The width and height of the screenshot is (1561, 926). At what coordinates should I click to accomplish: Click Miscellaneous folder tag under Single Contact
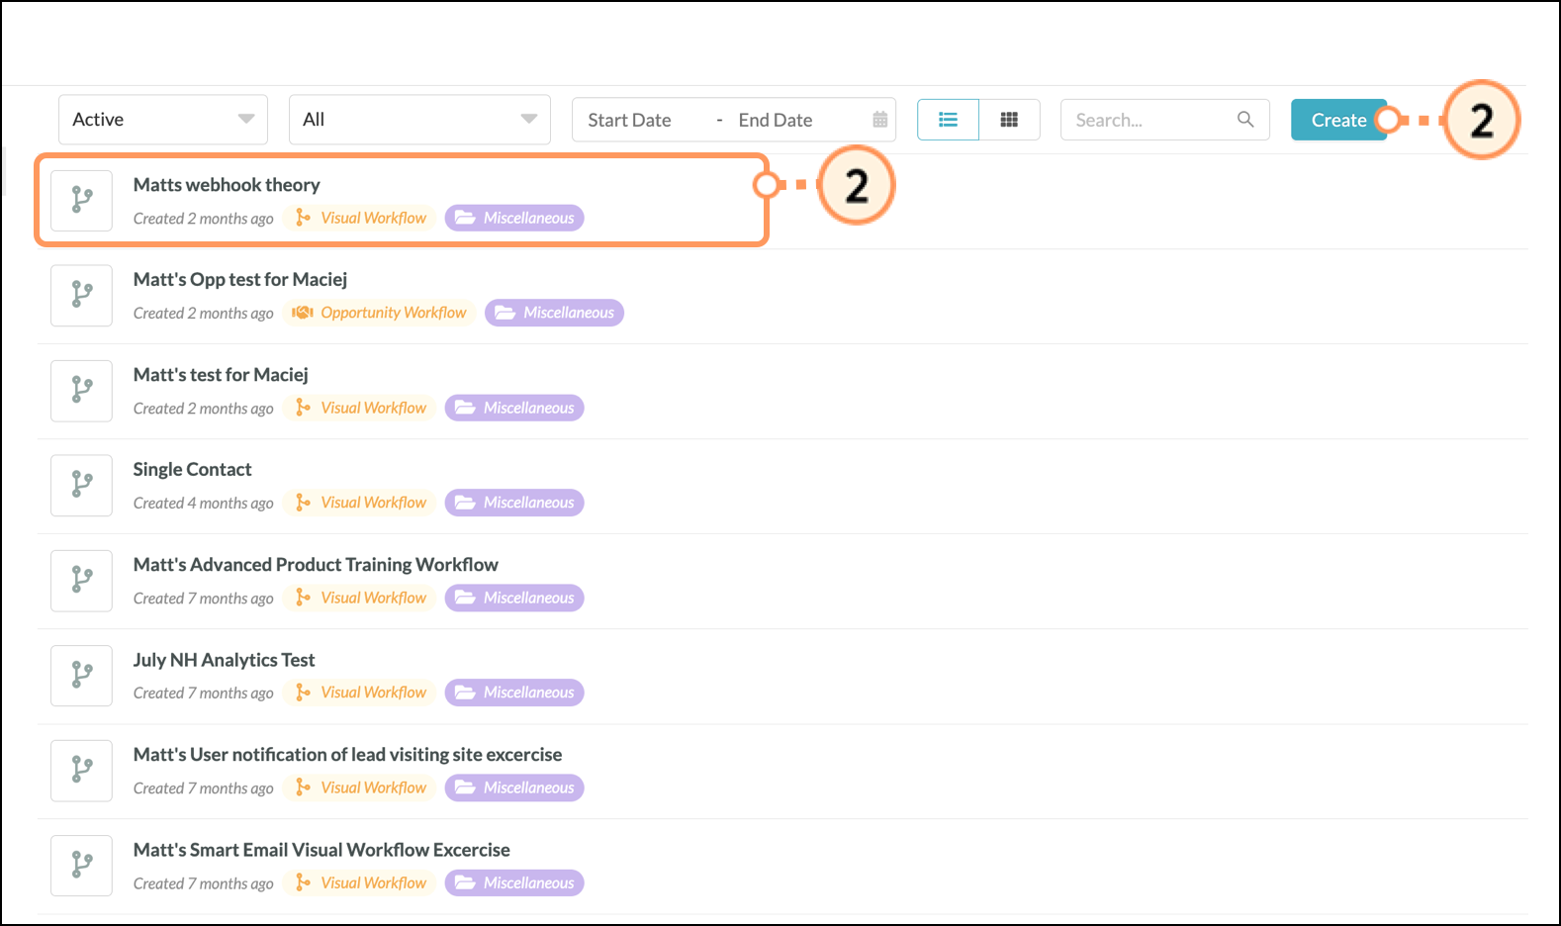514,503
